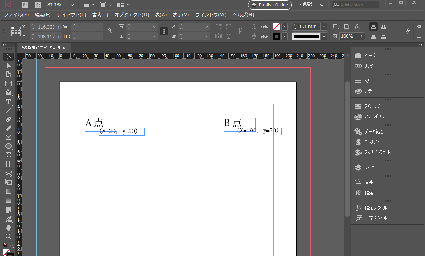Open the zoom level dropdown

click(72, 5)
